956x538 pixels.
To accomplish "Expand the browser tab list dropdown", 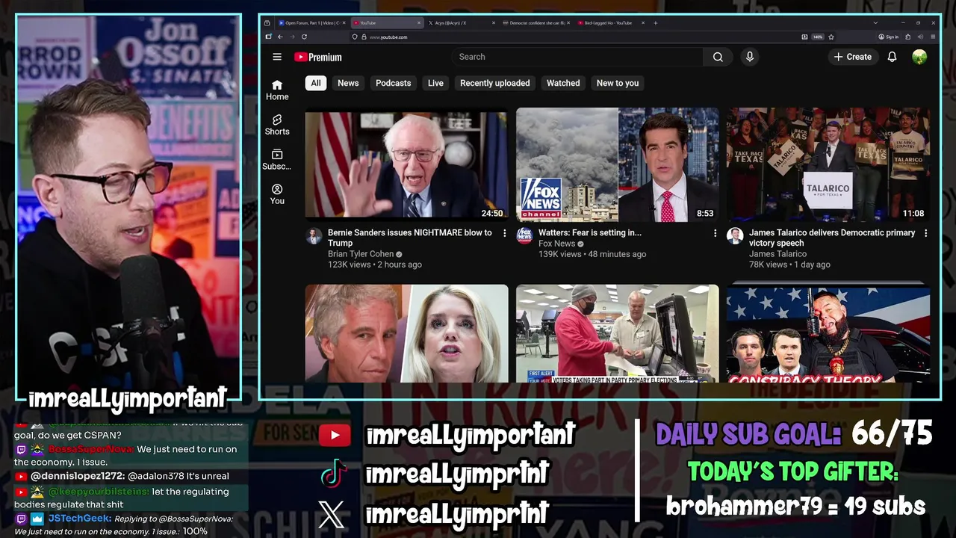I will 875,23.
